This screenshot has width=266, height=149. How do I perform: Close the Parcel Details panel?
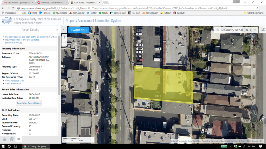57,30
